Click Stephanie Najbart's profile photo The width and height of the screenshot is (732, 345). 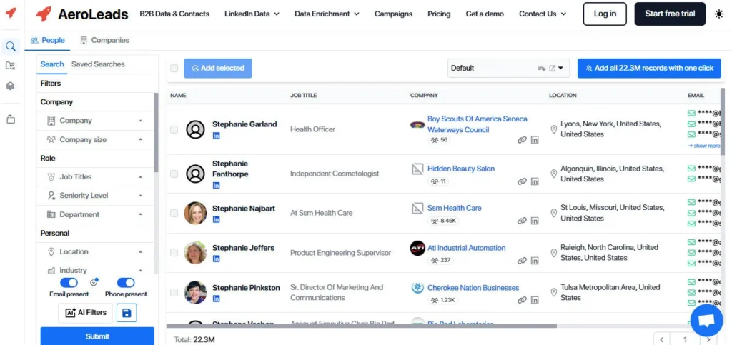(x=195, y=213)
